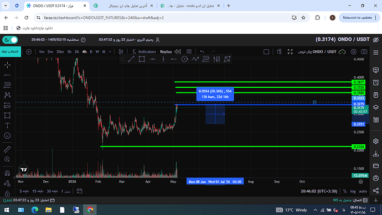This screenshot has width=382, height=215.
Task: Select the trend line drawing tool
Action: coord(131,59)
